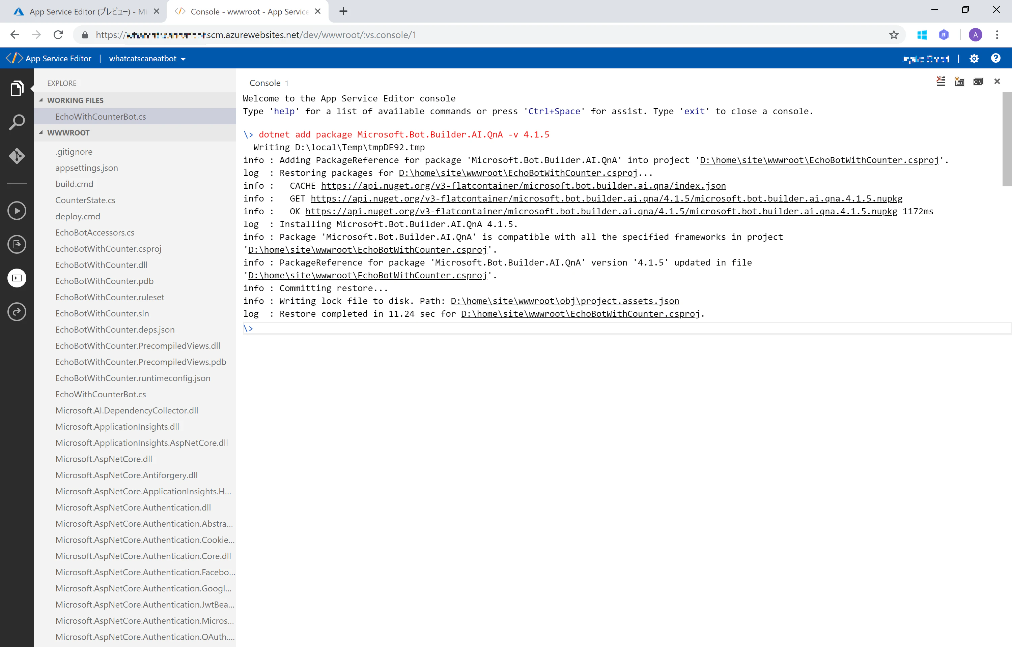Go back with the browser back arrow
This screenshot has height=647, width=1012.
[15, 35]
